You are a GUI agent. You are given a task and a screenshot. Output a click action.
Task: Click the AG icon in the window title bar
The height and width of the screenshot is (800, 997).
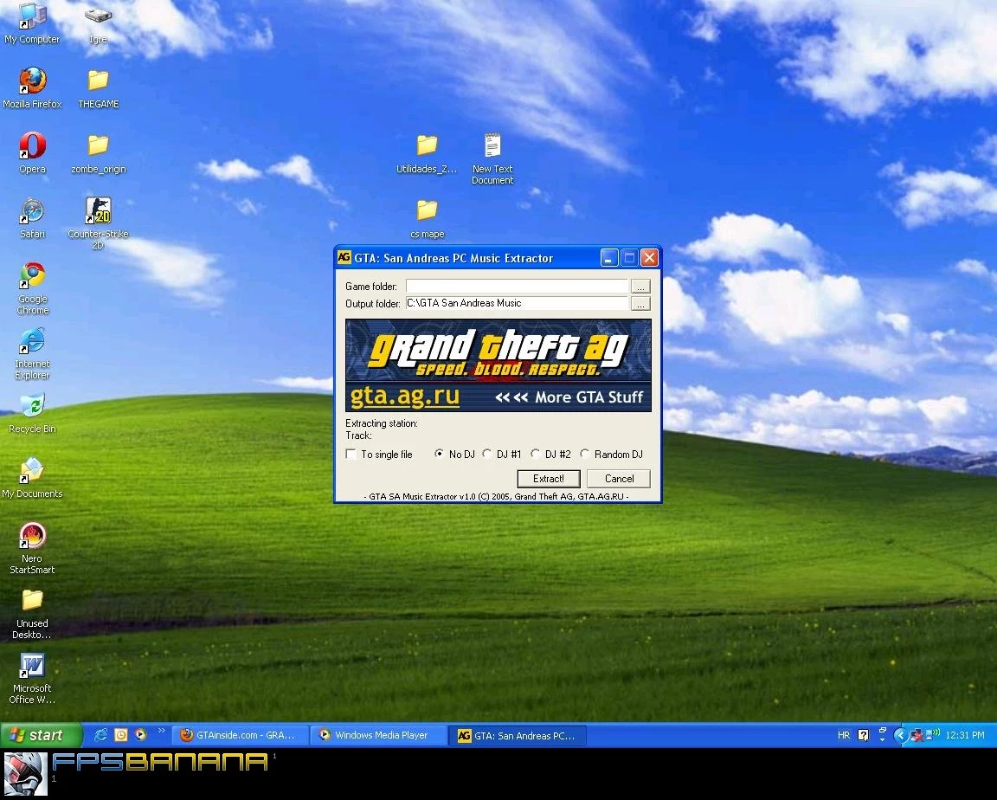(344, 257)
